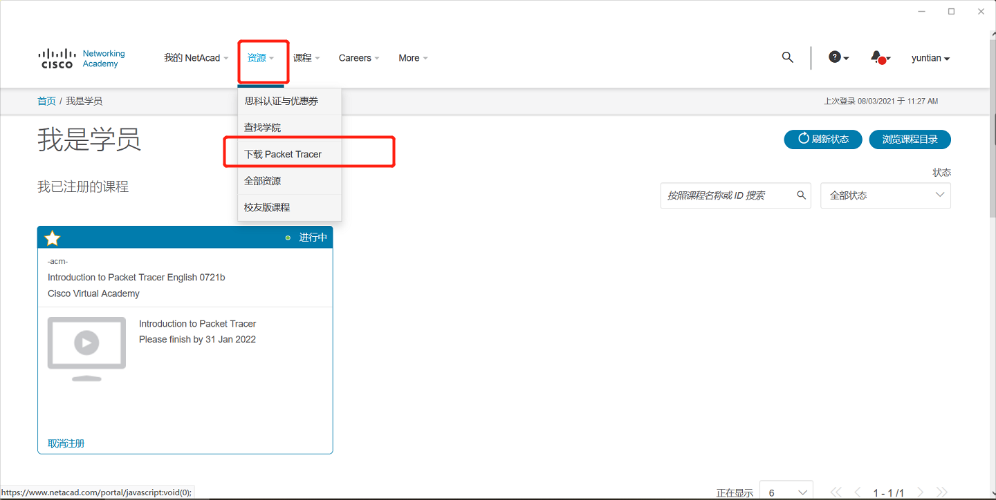Open Introduction to Packet Tracer English 0721b course
996x500 pixels.
pyautogui.click(x=136, y=278)
